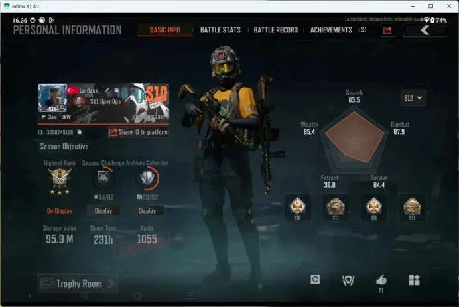This screenshot has width=459, height=307.
Task: Open the Season Challenge 14/92 icon
Action: 103,178
